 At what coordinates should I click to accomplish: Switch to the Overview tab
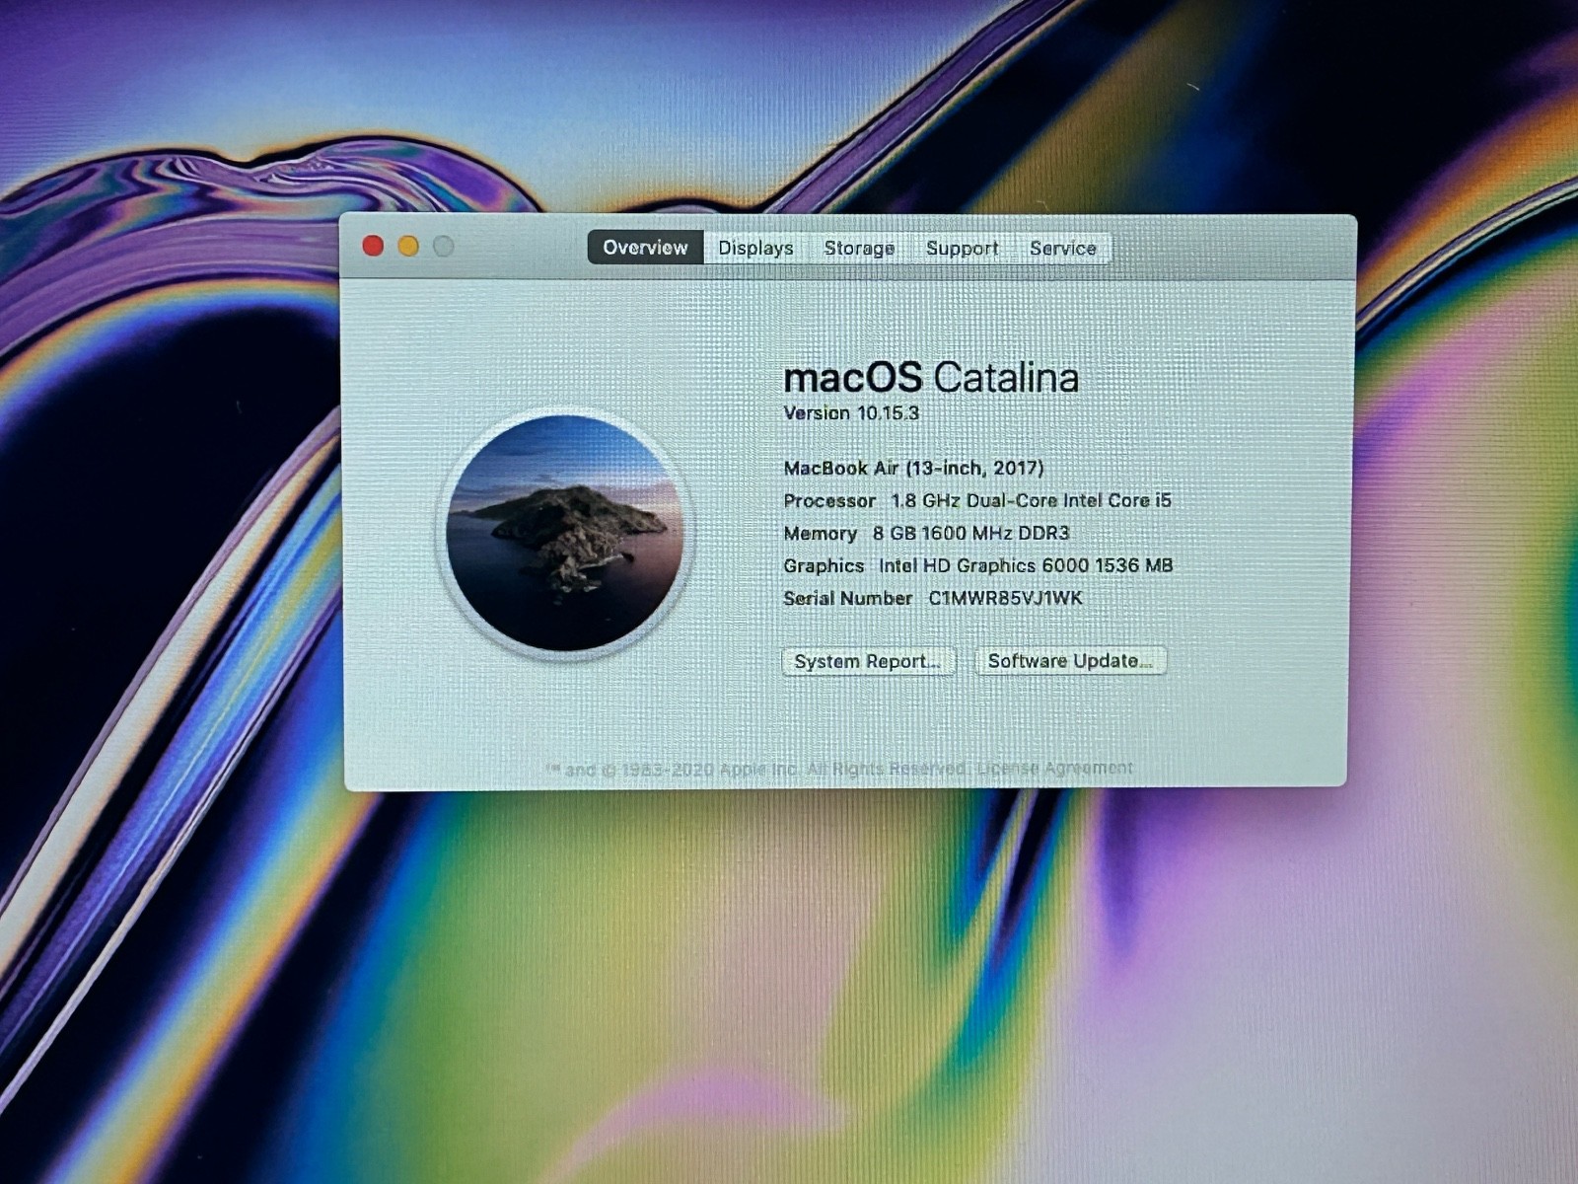click(645, 248)
